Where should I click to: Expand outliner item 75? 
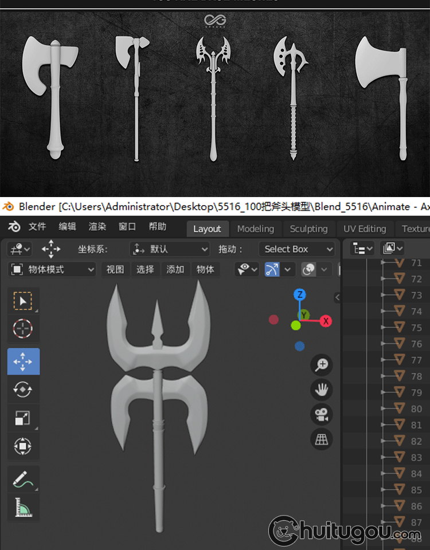[383, 328]
